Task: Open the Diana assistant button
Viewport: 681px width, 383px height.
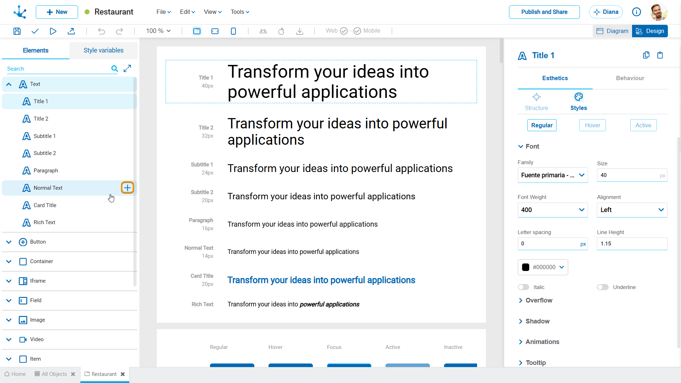Action: [x=606, y=12]
